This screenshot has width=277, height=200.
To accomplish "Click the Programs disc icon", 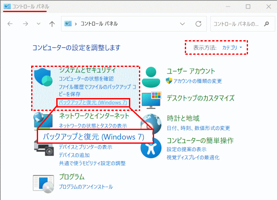I will click(43, 184).
